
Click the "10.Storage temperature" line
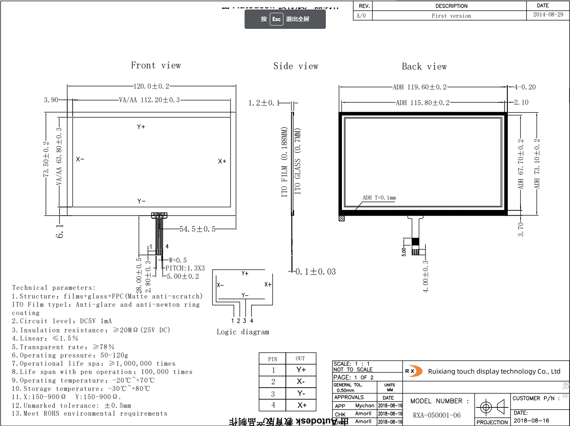click(x=81, y=388)
